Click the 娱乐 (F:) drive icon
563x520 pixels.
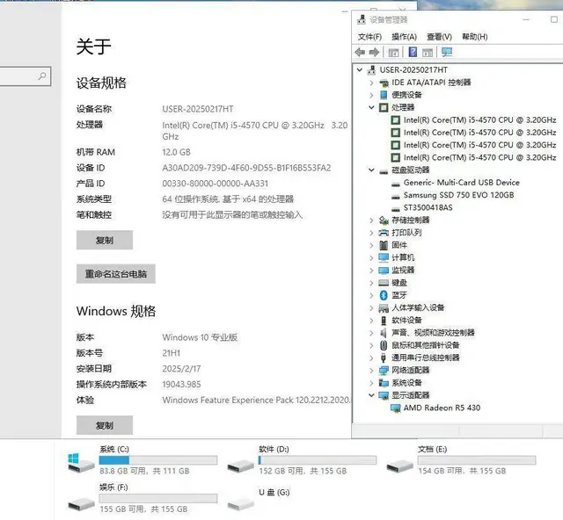pyautogui.click(x=81, y=504)
